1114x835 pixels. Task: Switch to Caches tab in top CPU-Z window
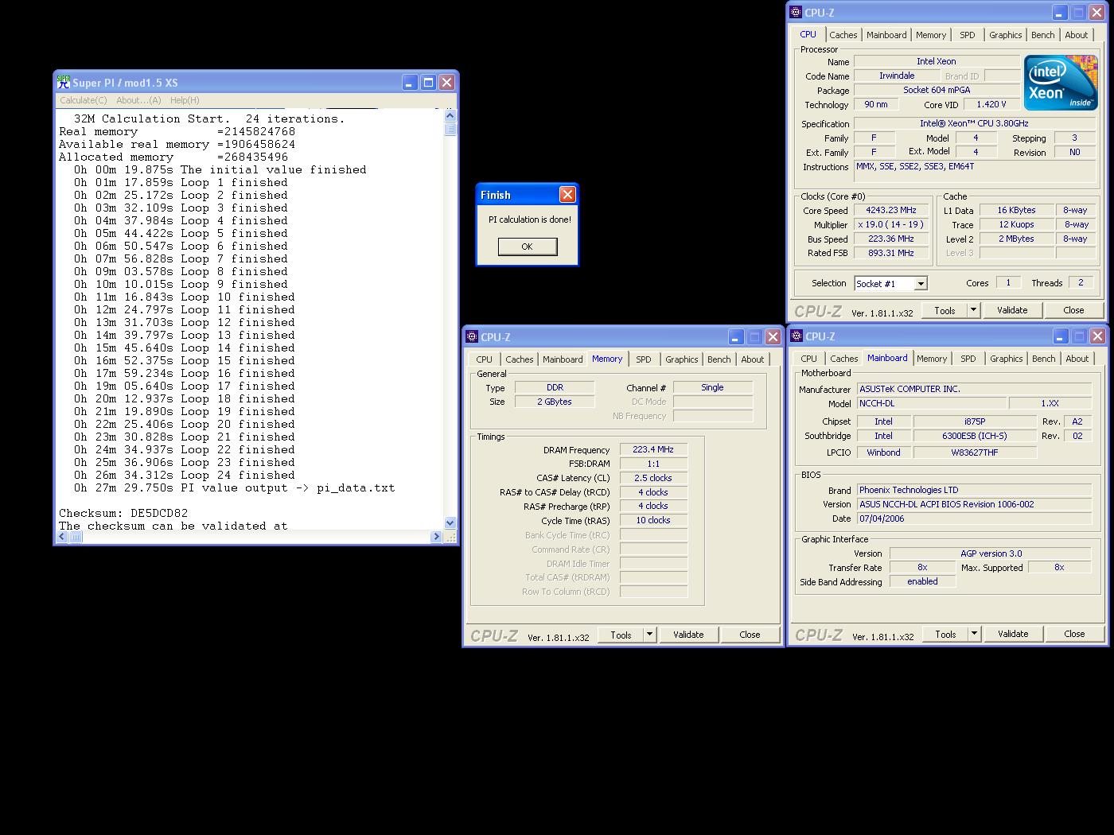pos(843,35)
